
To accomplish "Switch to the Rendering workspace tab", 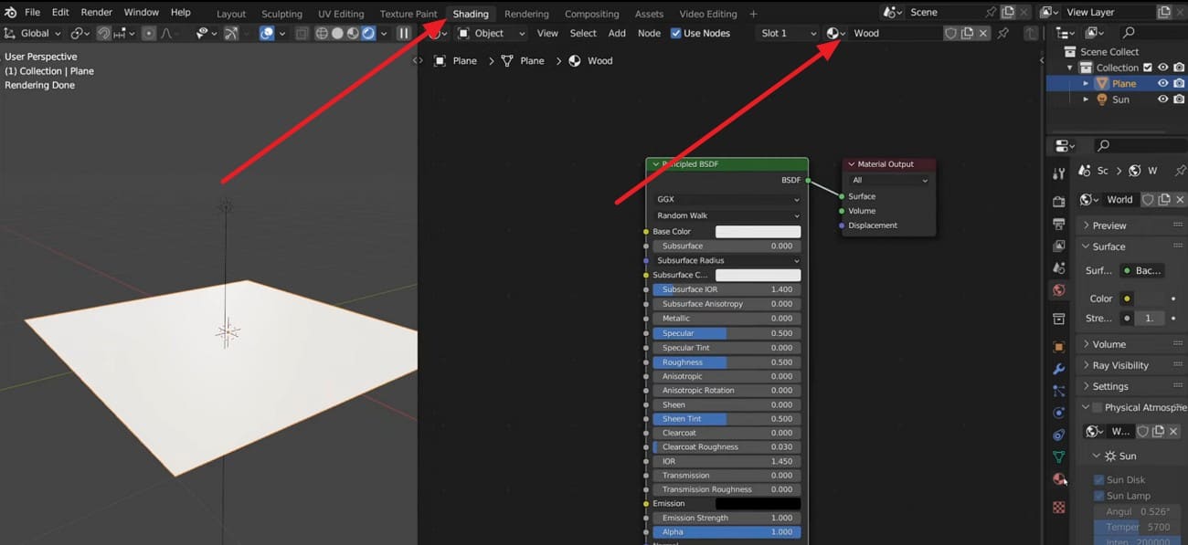I will pyautogui.click(x=527, y=14).
